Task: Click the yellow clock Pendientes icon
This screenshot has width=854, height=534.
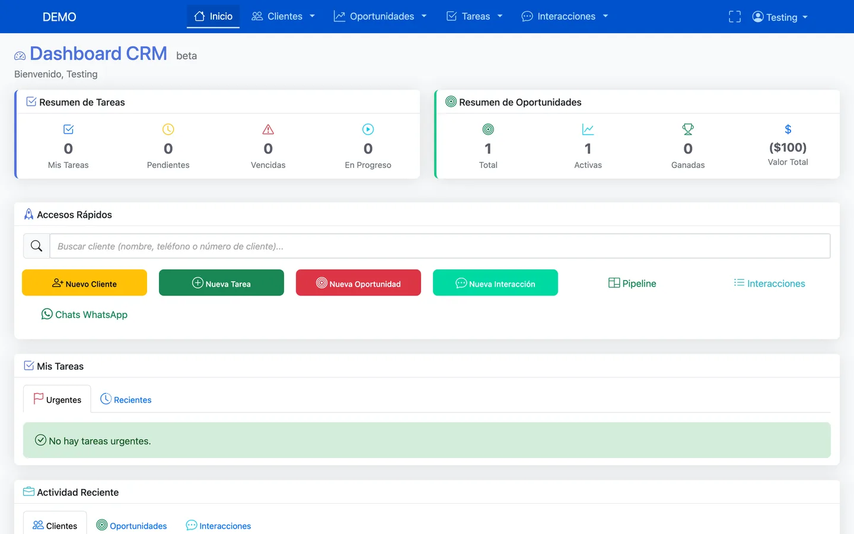Action: [168, 129]
